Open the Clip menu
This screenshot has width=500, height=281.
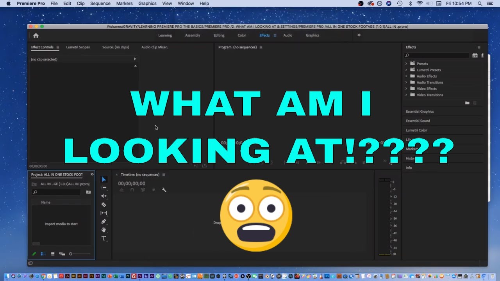click(80, 4)
